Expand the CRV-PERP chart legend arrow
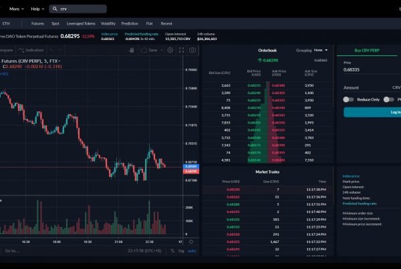 click(59, 61)
